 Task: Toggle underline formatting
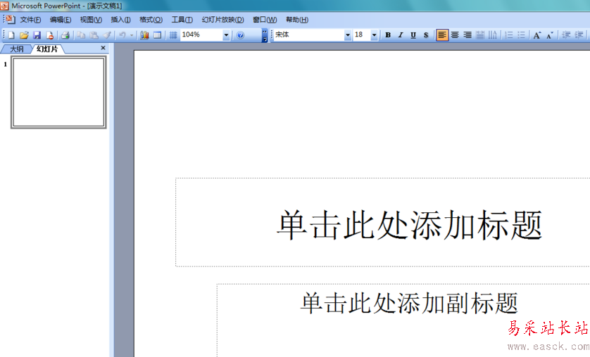coord(413,35)
